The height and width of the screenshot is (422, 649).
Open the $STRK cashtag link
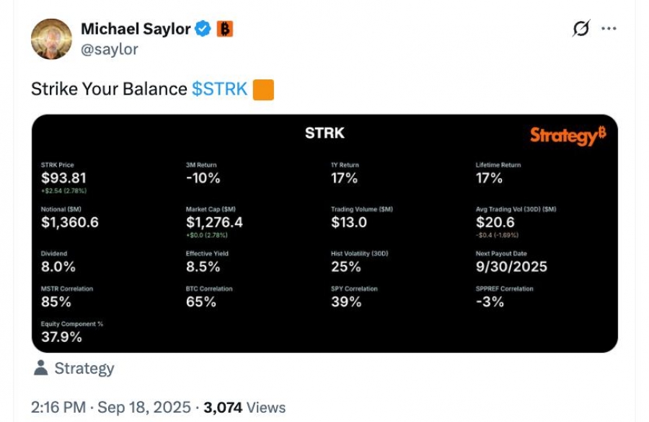(220, 89)
